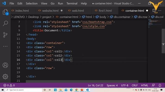Image resolution: width=165 pixels, height=92 pixels.
Task: Expand Desktop breadcrumb segment
Action: (34, 17)
